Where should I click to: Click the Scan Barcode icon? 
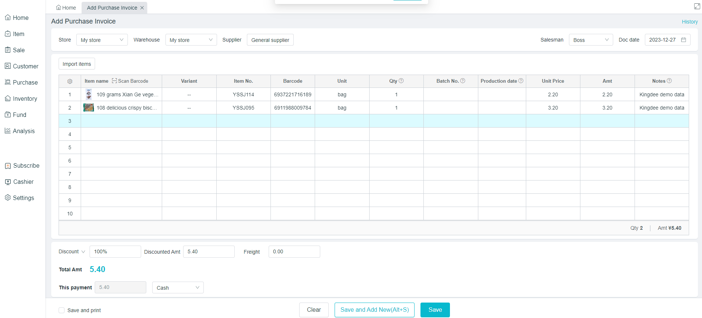(x=115, y=81)
